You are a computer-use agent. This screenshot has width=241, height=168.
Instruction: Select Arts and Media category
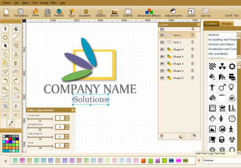(218, 54)
